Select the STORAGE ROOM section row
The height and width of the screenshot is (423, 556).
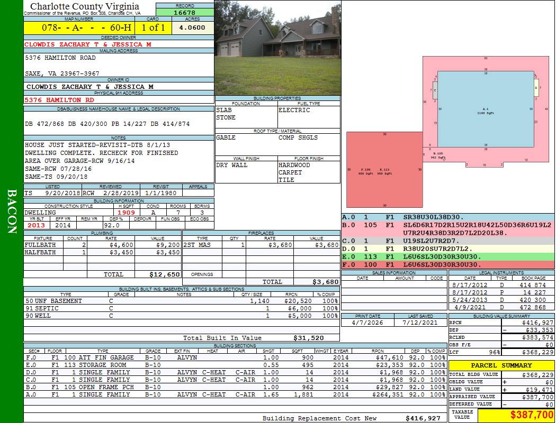236,365
